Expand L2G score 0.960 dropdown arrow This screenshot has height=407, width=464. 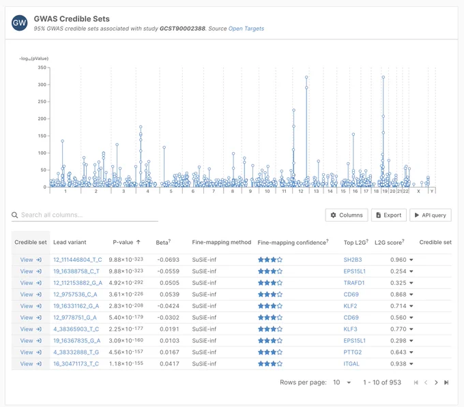tap(411, 260)
